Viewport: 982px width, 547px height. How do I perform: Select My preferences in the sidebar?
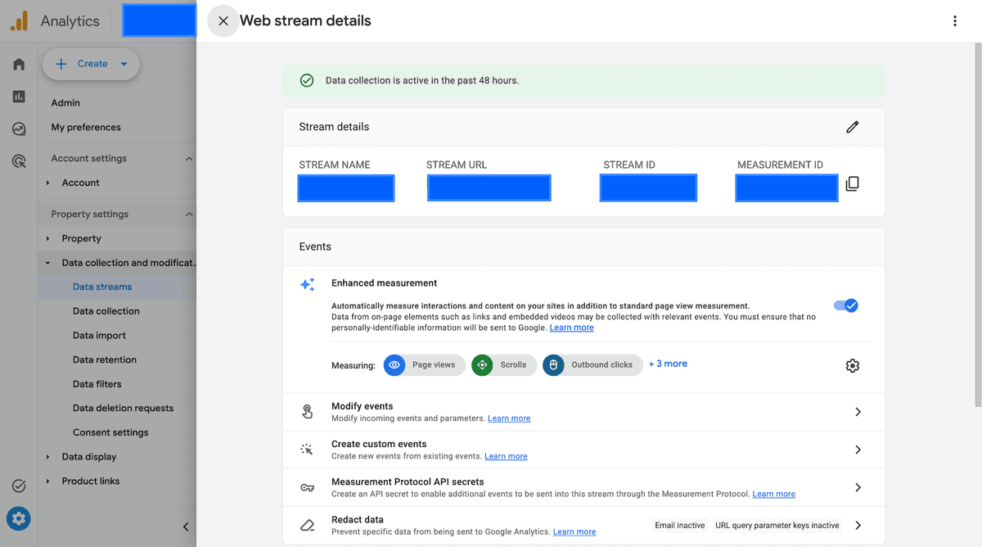(x=86, y=128)
